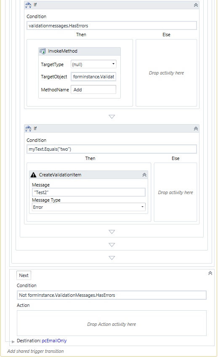Edit the "Test2" message field

point(88,192)
